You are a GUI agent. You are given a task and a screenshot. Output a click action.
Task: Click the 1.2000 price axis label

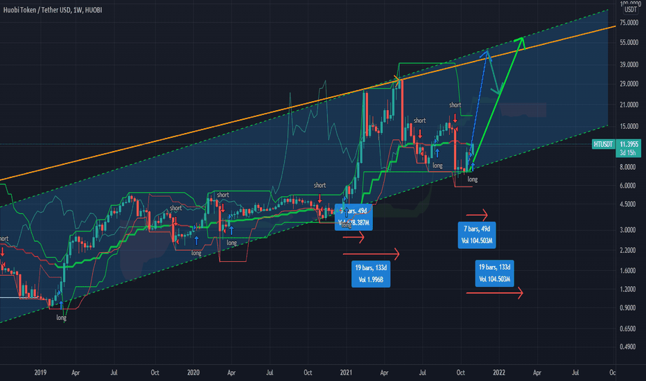click(627, 289)
